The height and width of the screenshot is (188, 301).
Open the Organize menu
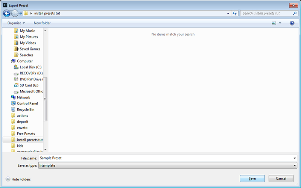coord(16,23)
